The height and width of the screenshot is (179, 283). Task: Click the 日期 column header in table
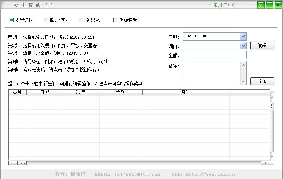[x=45, y=93]
